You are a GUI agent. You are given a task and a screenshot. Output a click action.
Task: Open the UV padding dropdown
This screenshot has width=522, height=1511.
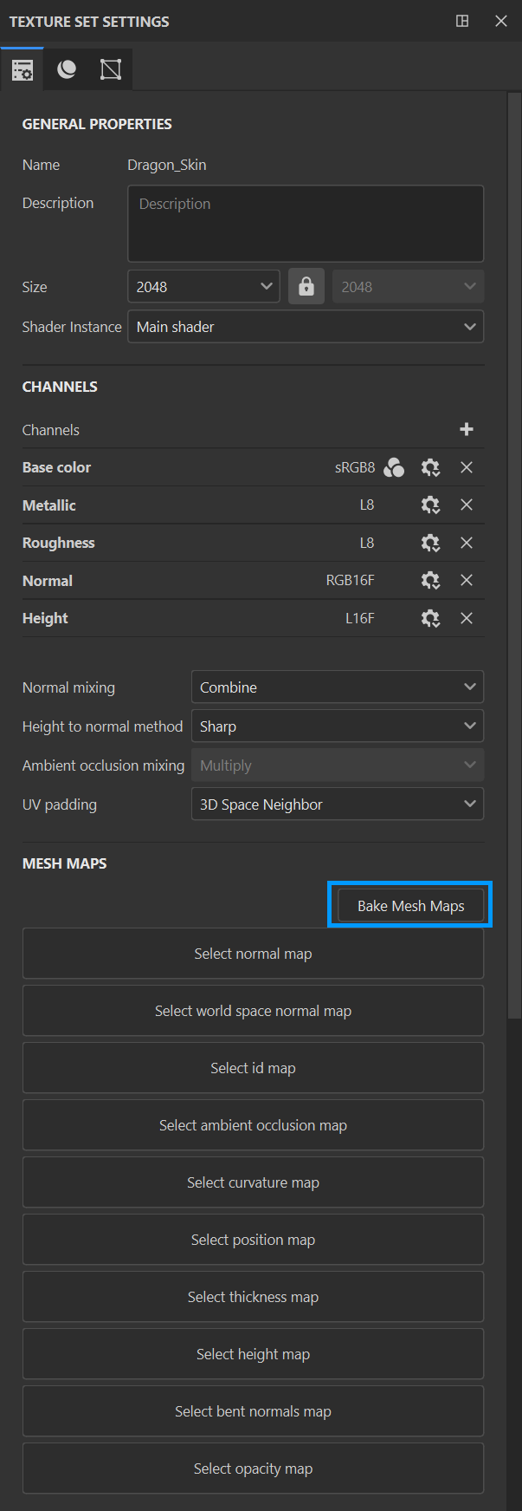pyautogui.click(x=337, y=804)
